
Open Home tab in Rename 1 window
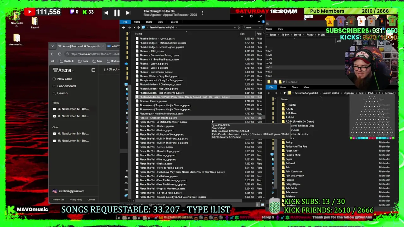pos(283,87)
